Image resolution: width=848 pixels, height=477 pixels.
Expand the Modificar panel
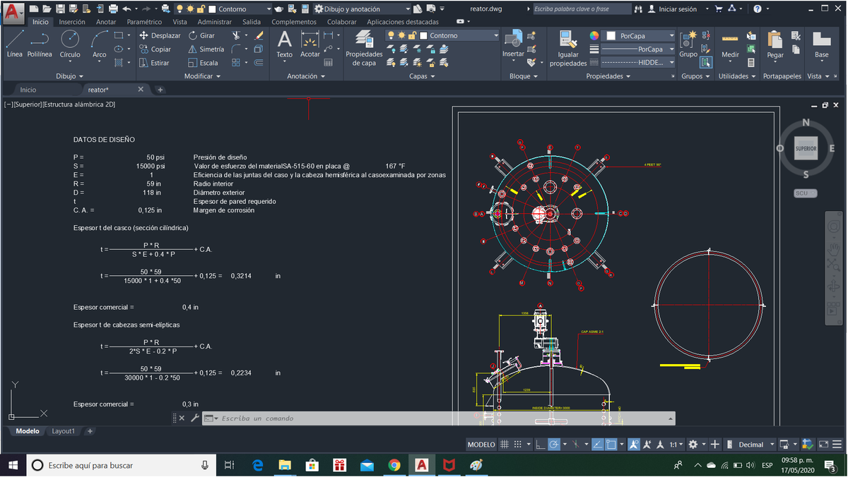point(202,76)
